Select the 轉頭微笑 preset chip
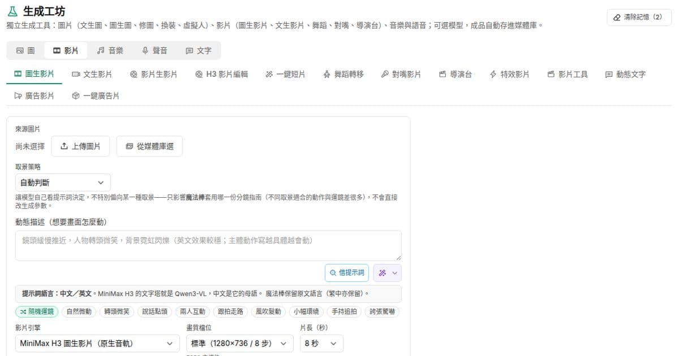 click(117, 311)
